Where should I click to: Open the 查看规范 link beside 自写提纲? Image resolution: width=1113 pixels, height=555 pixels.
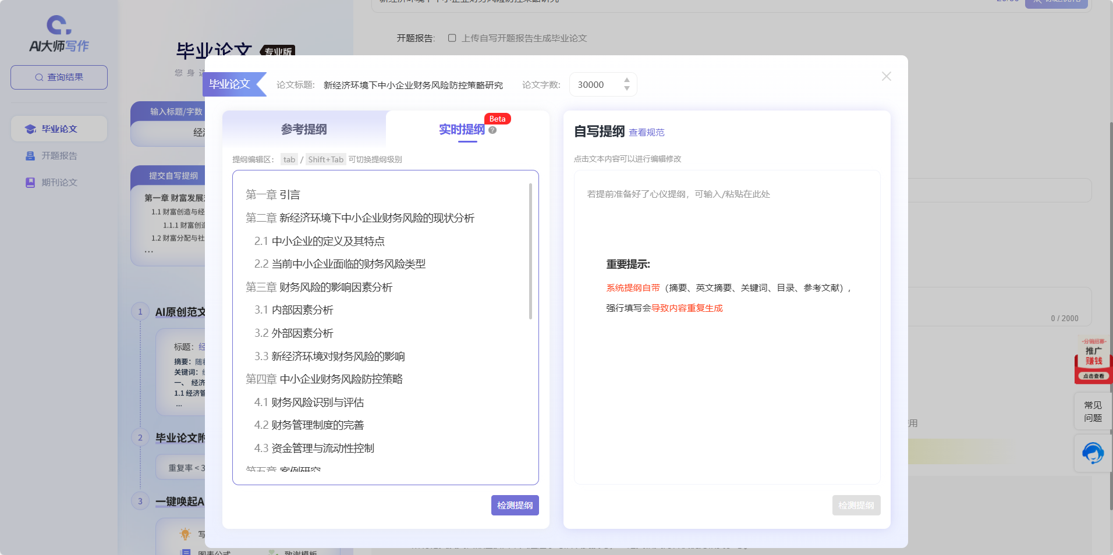(647, 132)
